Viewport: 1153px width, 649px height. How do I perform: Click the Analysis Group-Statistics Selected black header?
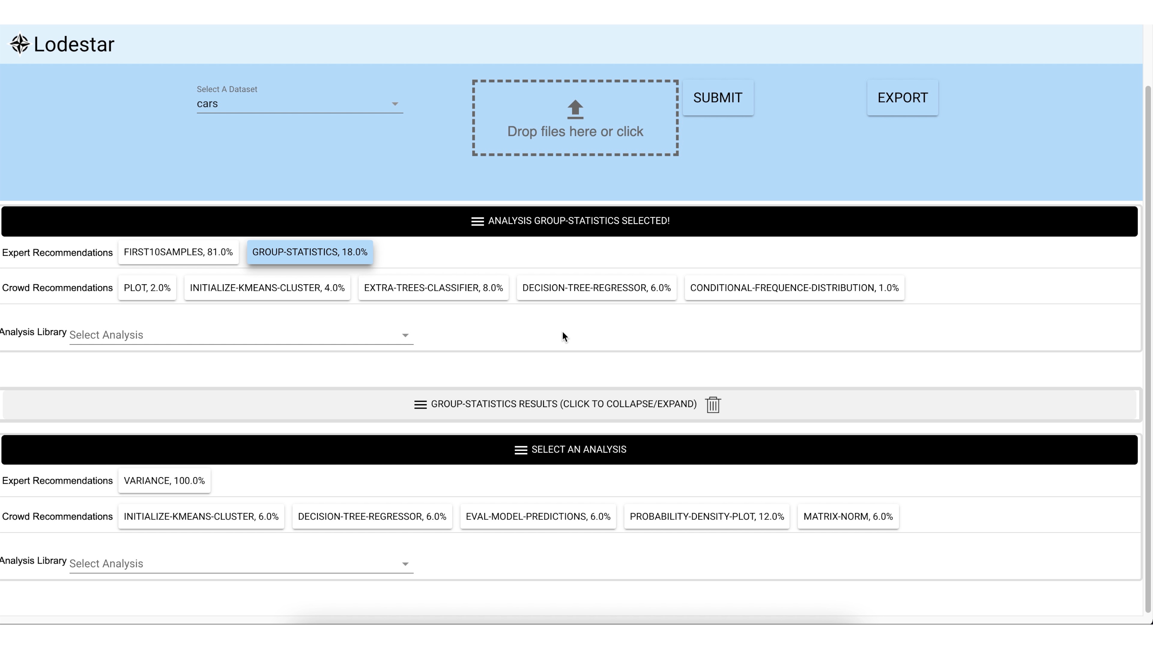[569, 221]
